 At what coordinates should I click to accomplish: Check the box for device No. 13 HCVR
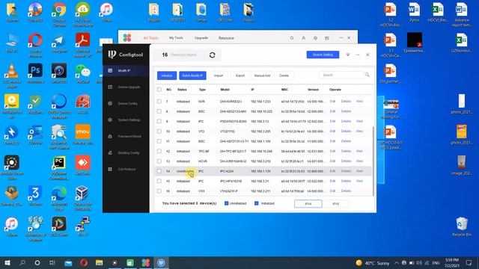pyautogui.click(x=159, y=161)
